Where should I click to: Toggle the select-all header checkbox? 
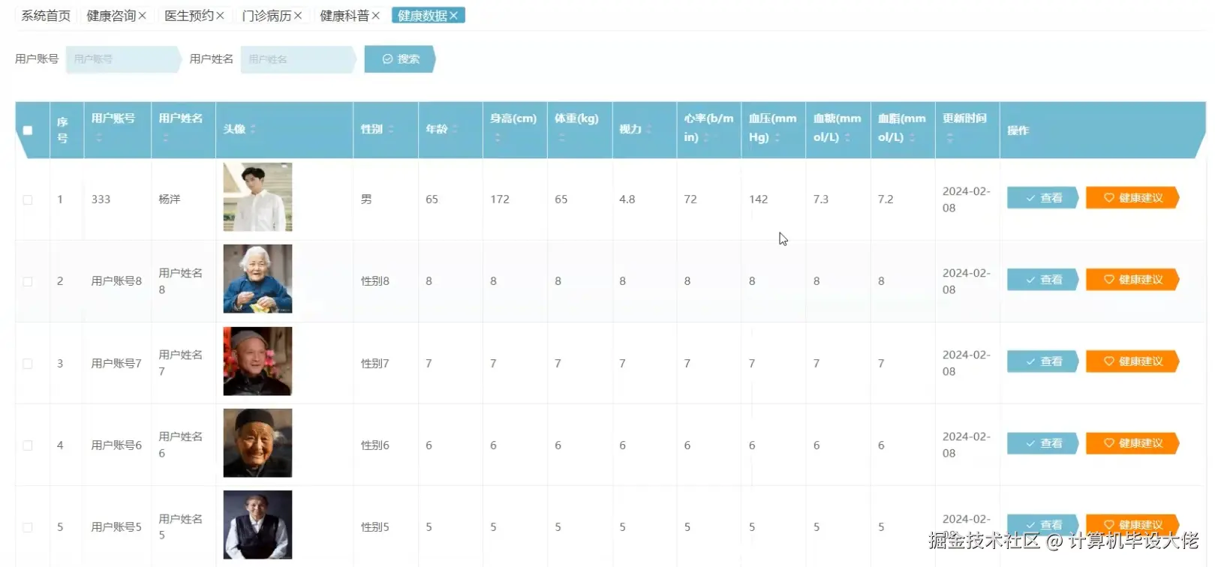(28, 130)
